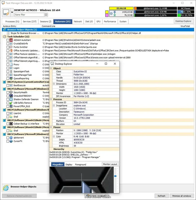Open Monitor Layout in Desktop Explorer

110,164
